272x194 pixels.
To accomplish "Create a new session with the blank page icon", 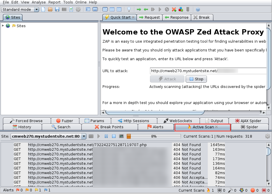I will pos(43,9).
